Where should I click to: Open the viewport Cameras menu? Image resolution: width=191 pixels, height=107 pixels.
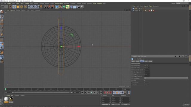[13, 10]
